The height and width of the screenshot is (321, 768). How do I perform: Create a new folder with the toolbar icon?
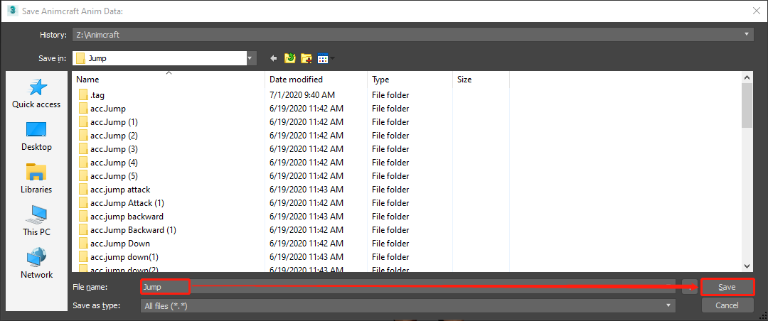pos(306,59)
